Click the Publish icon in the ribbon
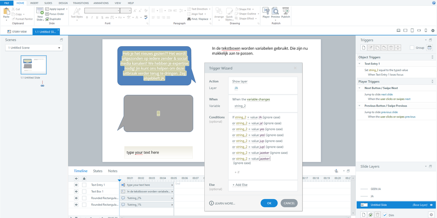This screenshot has width=437, height=218. coord(286,12)
